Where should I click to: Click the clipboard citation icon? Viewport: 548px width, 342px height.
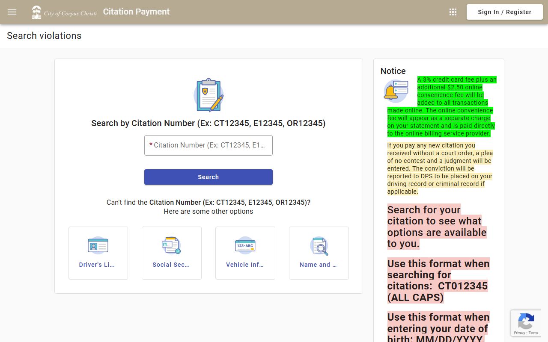(208, 95)
